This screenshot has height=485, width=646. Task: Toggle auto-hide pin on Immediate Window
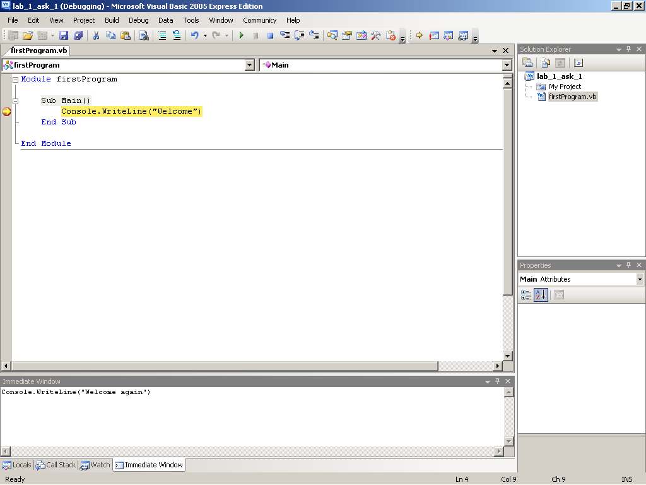(x=497, y=381)
